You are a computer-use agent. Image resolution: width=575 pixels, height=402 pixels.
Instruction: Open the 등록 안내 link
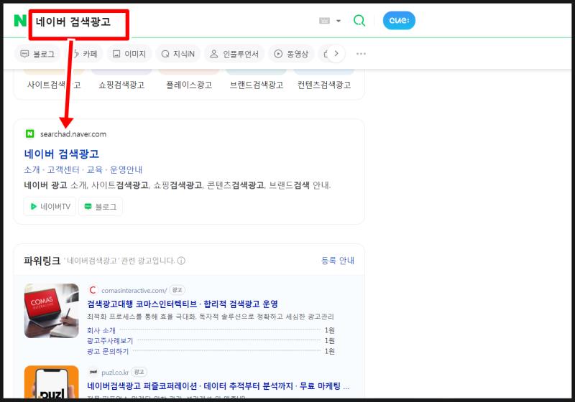[338, 261]
